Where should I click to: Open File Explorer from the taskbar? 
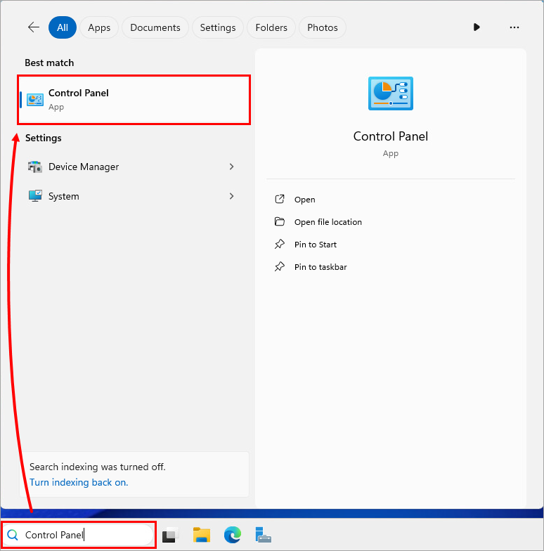(x=202, y=536)
